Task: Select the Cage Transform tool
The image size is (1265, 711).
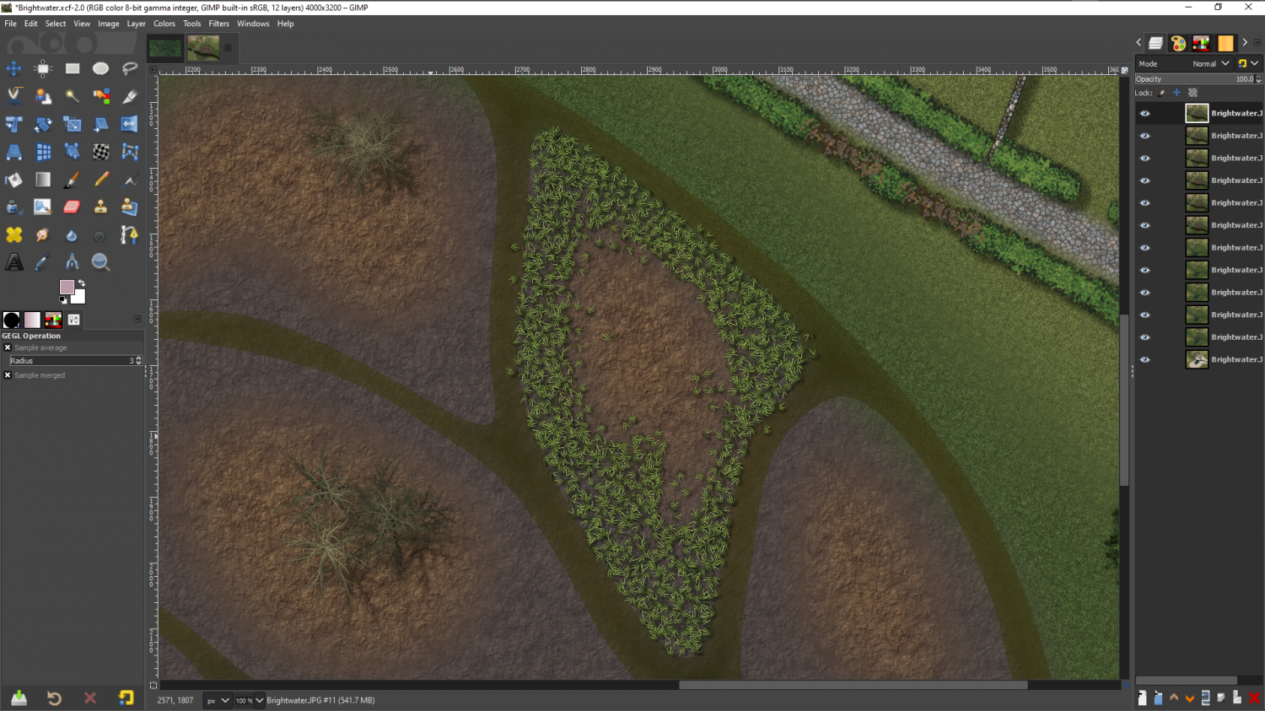Action: pyautogui.click(x=130, y=152)
